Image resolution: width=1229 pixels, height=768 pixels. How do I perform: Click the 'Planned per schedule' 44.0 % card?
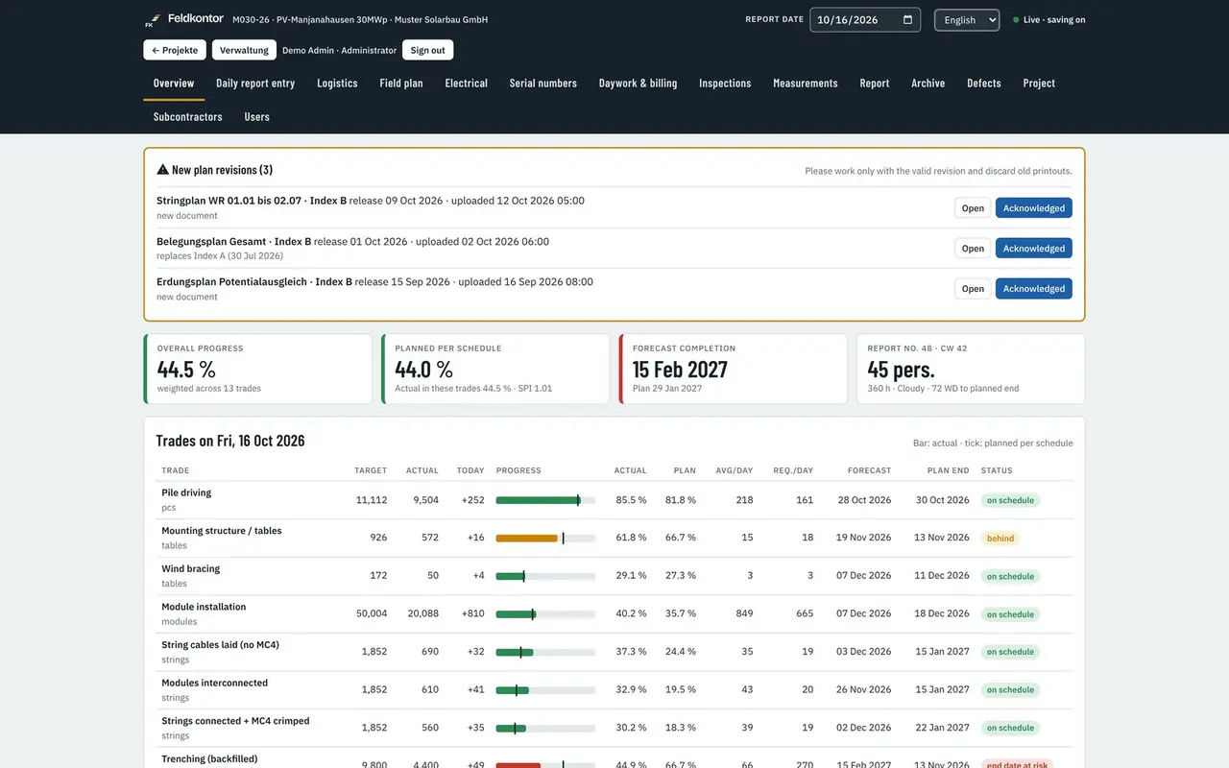[495, 369]
